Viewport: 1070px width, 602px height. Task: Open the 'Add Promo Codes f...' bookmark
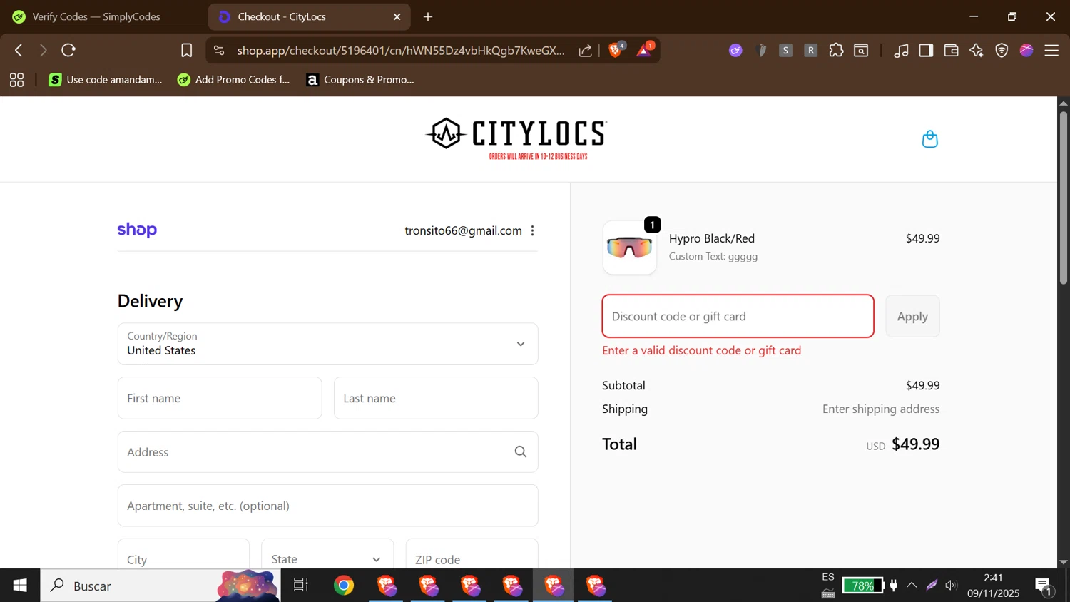(x=233, y=80)
